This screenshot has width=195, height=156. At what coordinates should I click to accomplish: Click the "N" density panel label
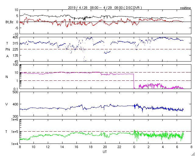(7, 77)
